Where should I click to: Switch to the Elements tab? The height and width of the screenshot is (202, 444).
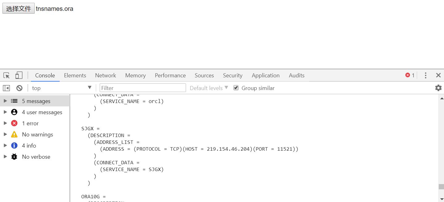pyautogui.click(x=75, y=75)
